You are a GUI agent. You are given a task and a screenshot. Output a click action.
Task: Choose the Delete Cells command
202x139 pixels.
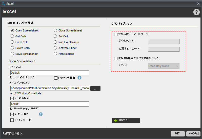[x=12, y=48]
